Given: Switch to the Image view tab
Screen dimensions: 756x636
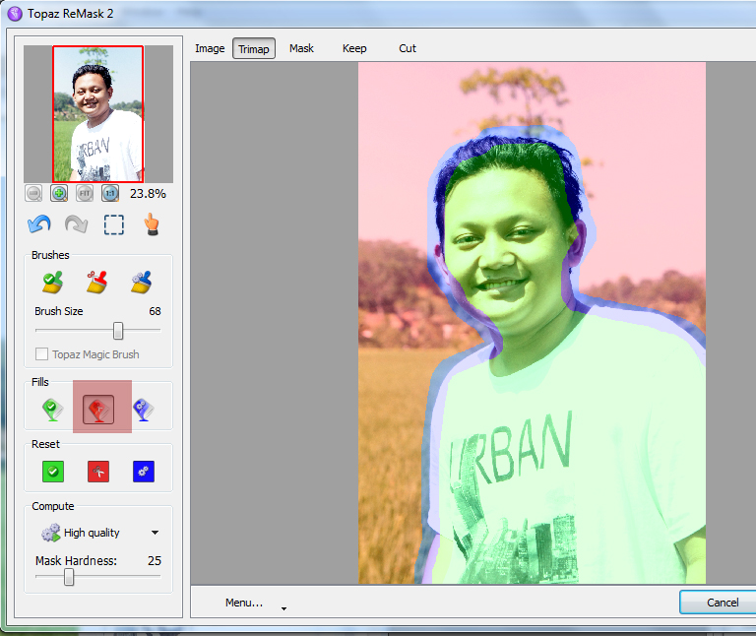Looking at the screenshot, I should [210, 48].
